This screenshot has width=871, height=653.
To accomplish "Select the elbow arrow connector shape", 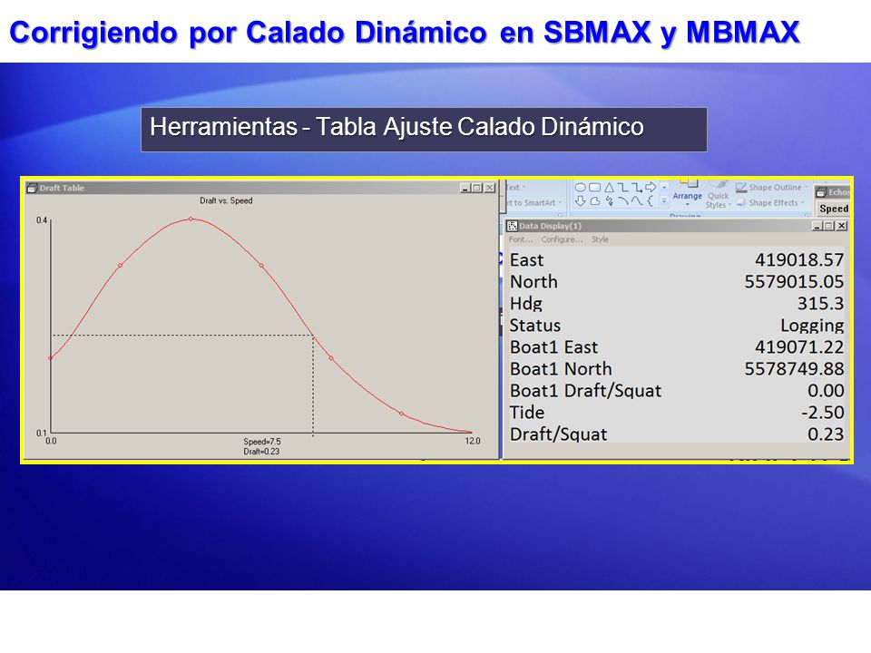I will point(637,187).
